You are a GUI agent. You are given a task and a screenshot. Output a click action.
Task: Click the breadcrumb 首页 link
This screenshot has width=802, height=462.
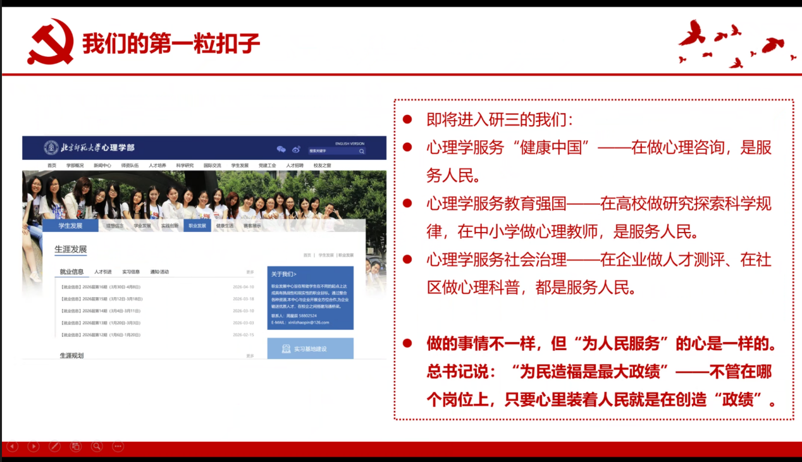pyautogui.click(x=307, y=255)
